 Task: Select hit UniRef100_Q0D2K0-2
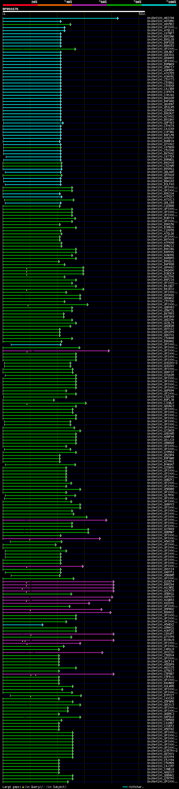coord(162,363)
